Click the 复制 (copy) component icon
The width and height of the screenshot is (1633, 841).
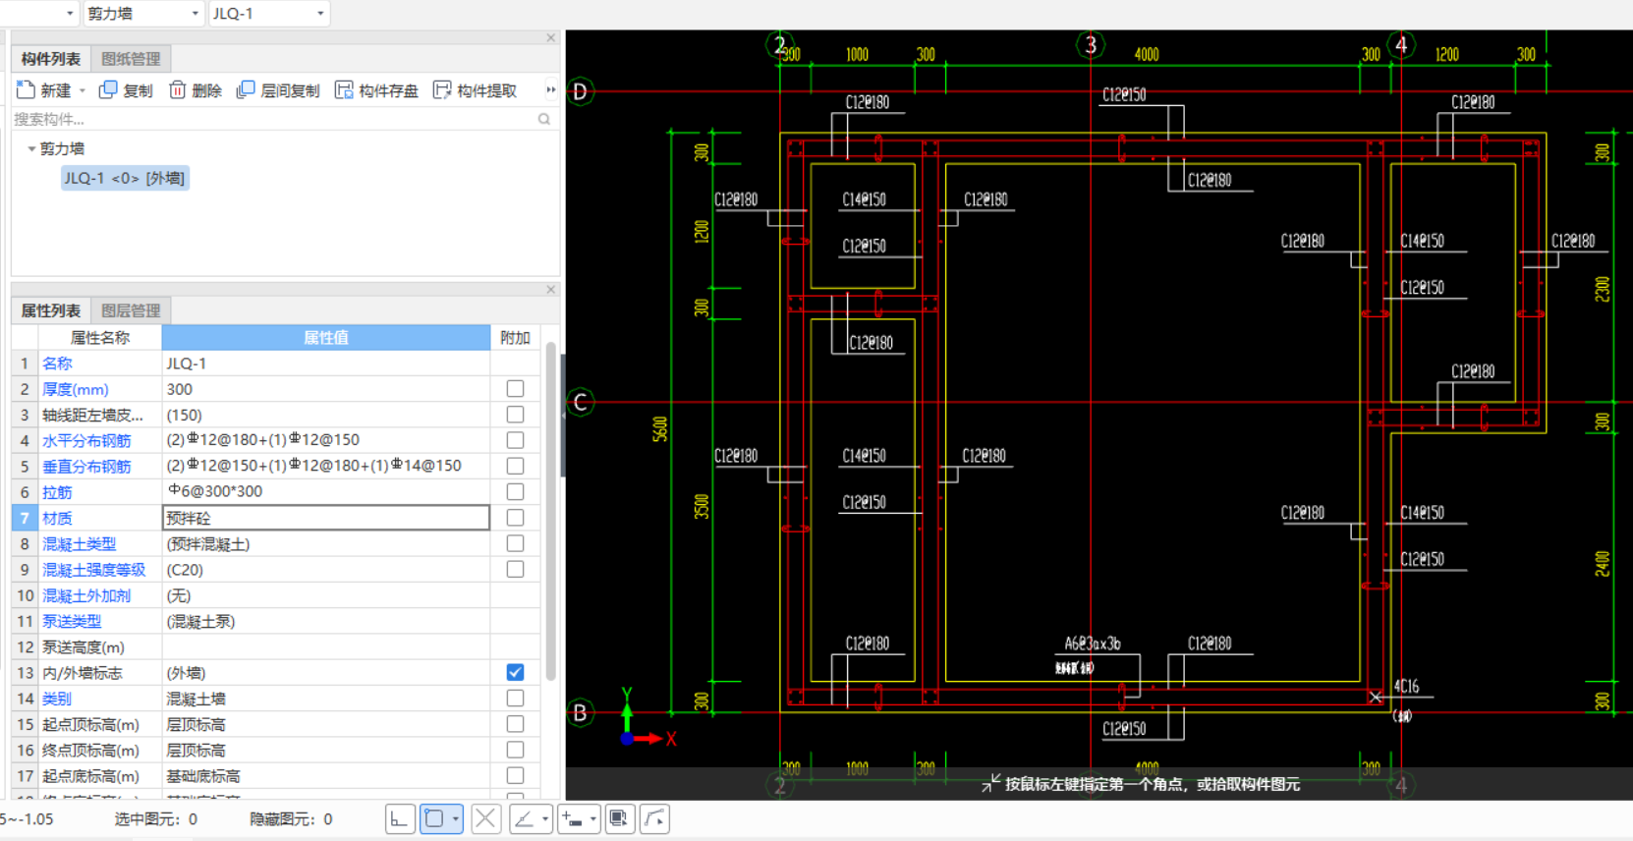[108, 90]
